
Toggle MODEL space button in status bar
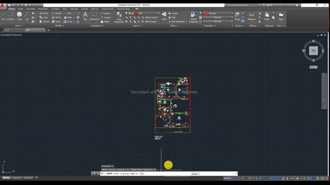coord(227,178)
